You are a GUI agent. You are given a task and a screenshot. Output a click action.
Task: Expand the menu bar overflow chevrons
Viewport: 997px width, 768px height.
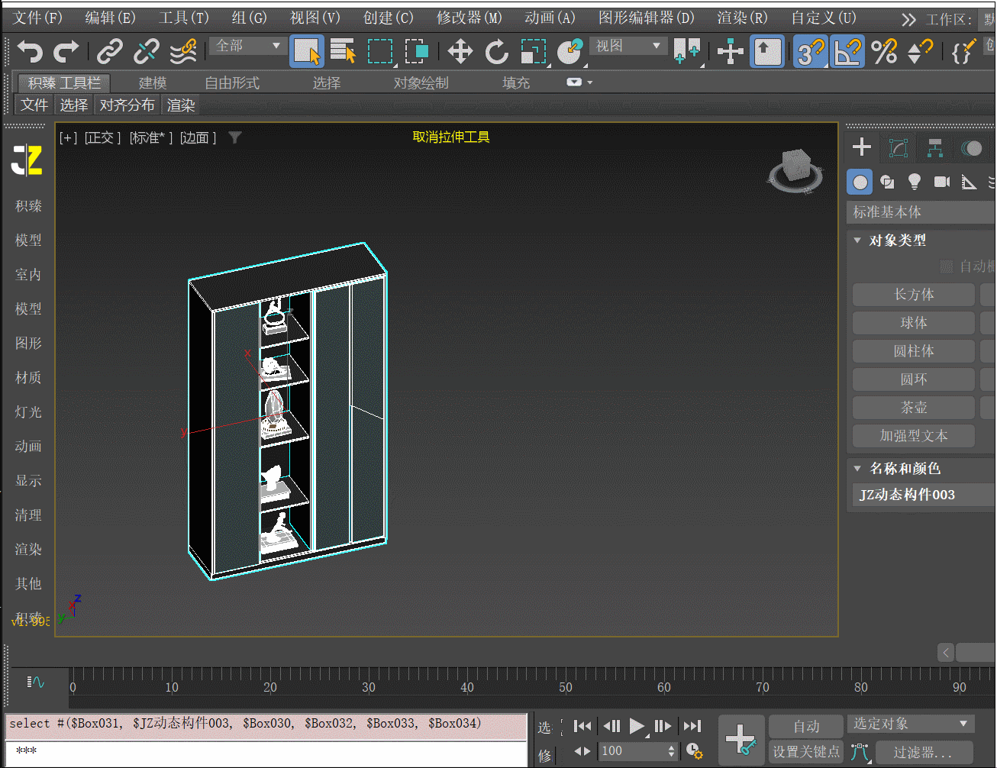908,19
